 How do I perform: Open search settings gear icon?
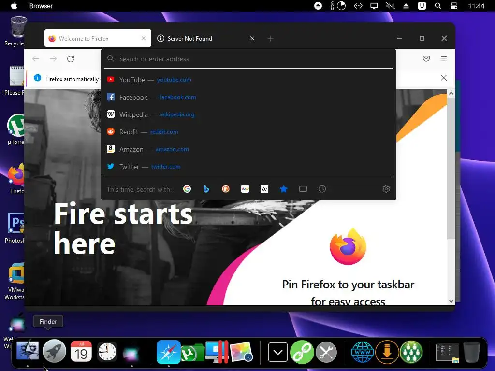[386, 189]
